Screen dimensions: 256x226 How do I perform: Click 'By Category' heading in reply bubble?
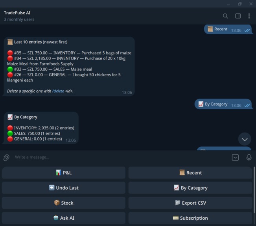point(22,117)
